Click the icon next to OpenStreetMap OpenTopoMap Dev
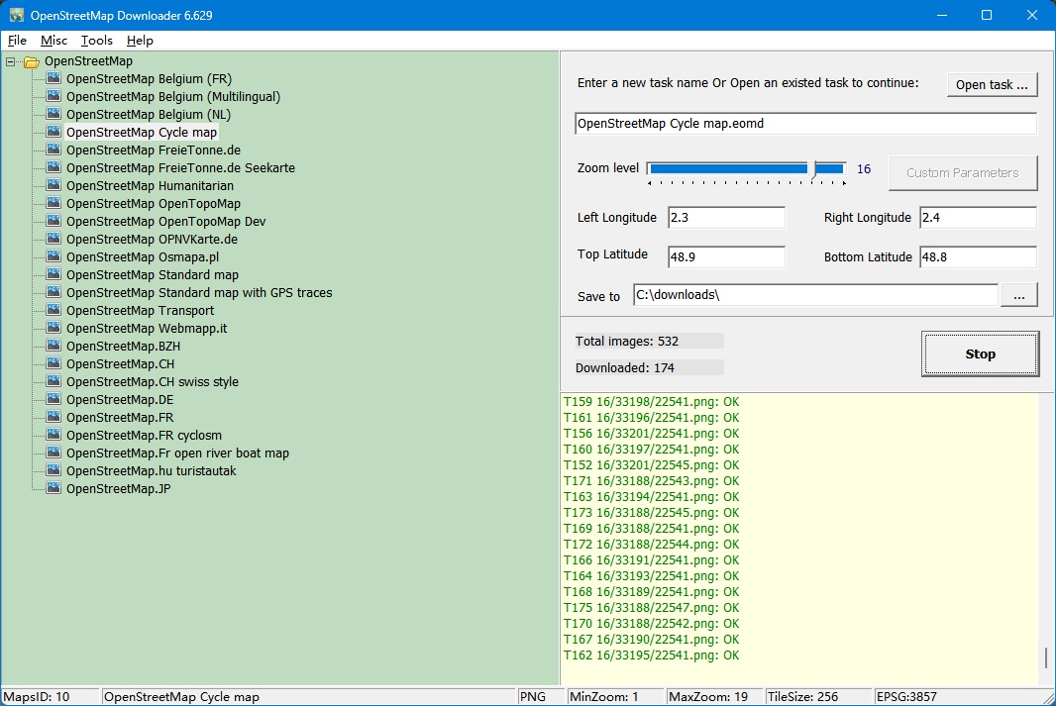 (x=53, y=221)
